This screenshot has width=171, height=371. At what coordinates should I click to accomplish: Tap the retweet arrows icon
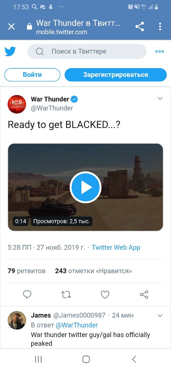coord(66,294)
